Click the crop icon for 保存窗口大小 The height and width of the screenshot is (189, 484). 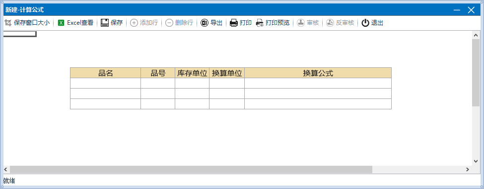click(8, 23)
